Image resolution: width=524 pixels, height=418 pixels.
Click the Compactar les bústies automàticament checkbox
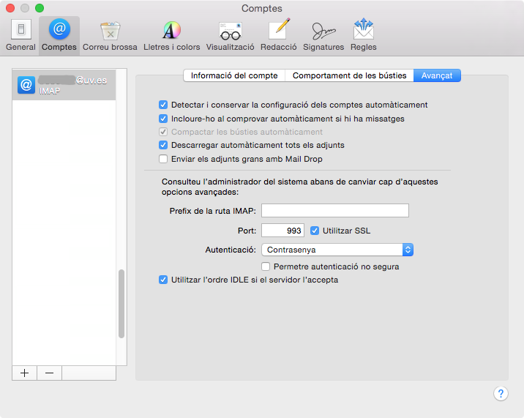(x=163, y=132)
